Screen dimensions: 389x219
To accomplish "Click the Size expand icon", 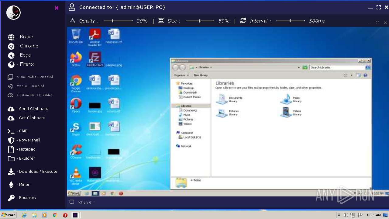I will pos(161,21).
